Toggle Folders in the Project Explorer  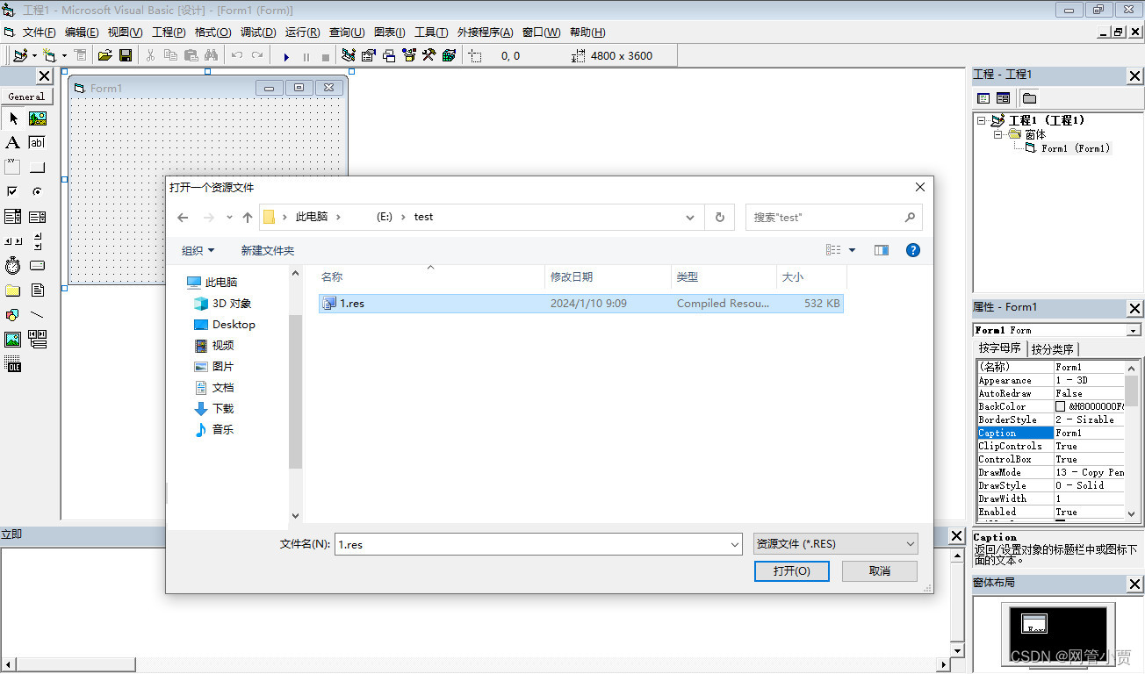(x=1029, y=98)
